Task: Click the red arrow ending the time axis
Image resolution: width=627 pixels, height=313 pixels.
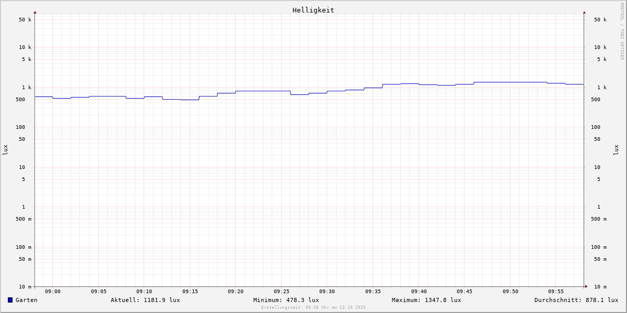Action: (586, 286)
